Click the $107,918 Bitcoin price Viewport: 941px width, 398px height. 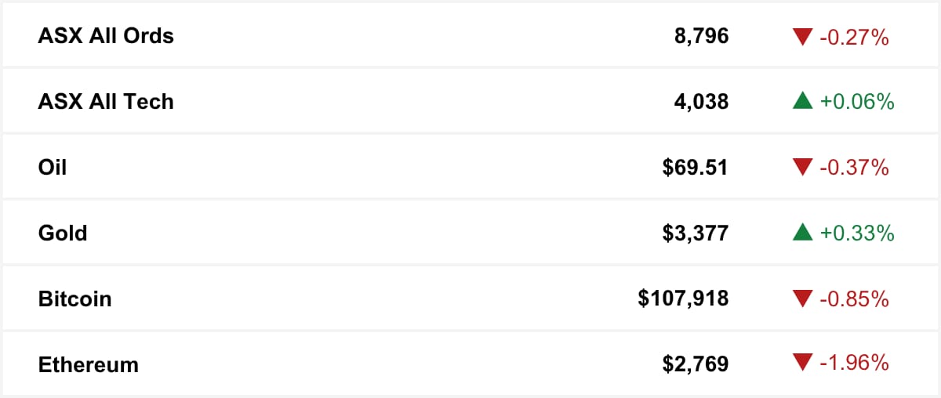(683, 299)
